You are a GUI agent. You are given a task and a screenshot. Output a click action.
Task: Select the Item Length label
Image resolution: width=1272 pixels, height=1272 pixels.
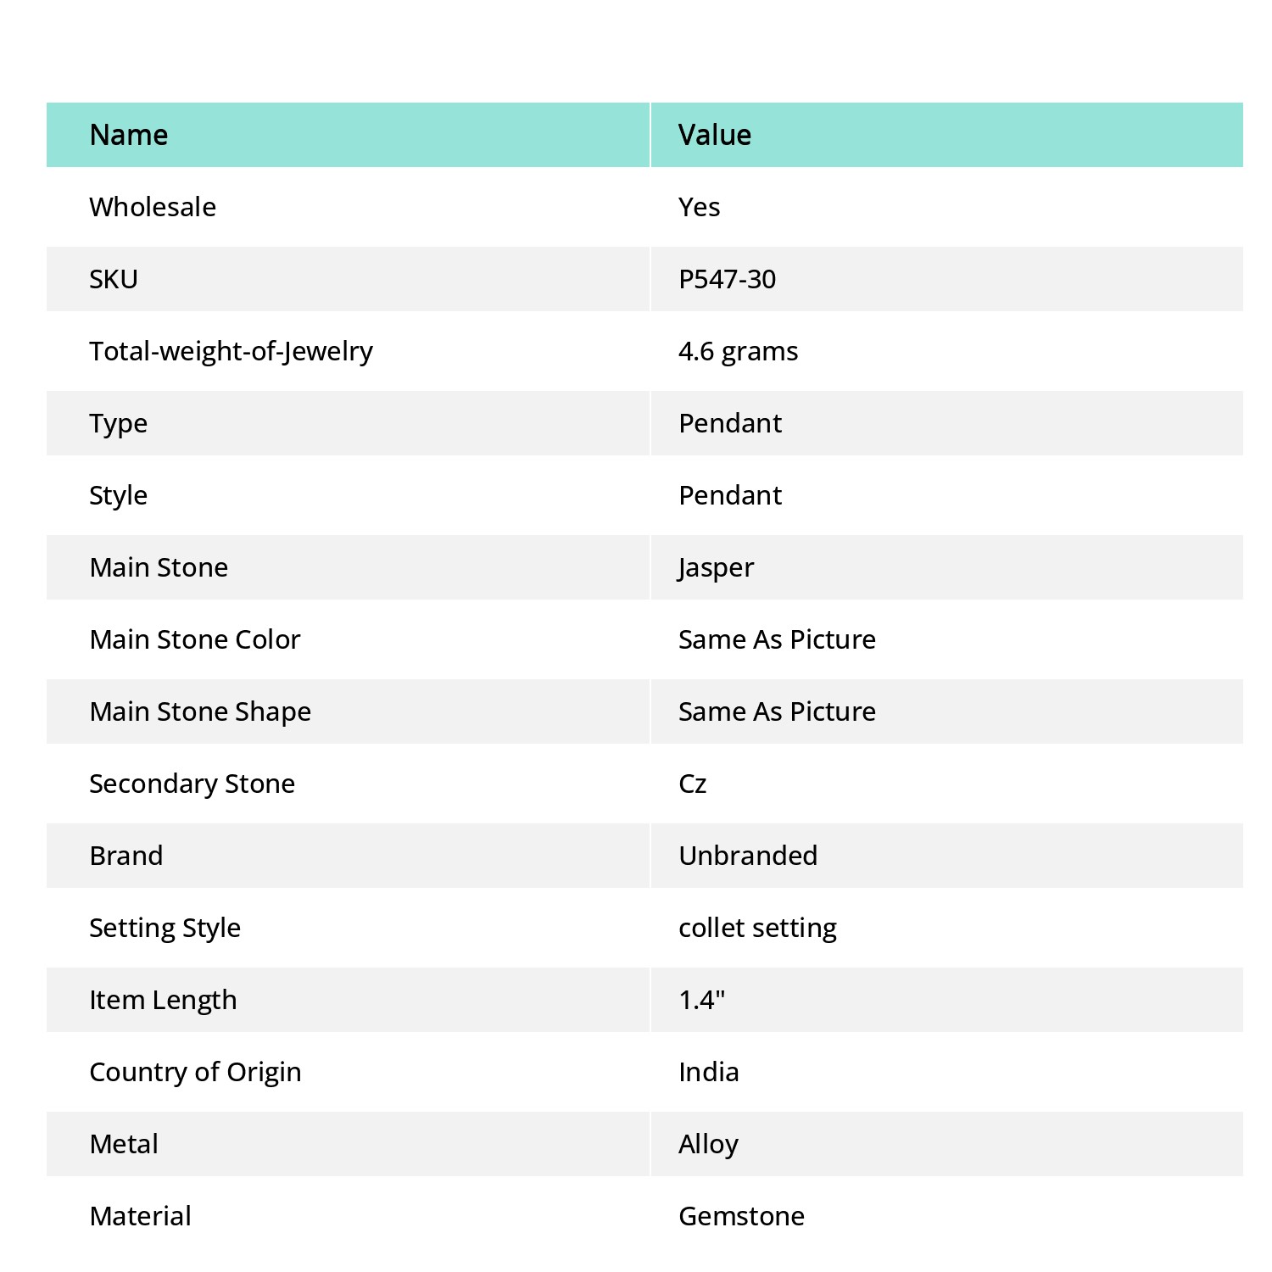pyautogui.click(x=163, y=1001)
